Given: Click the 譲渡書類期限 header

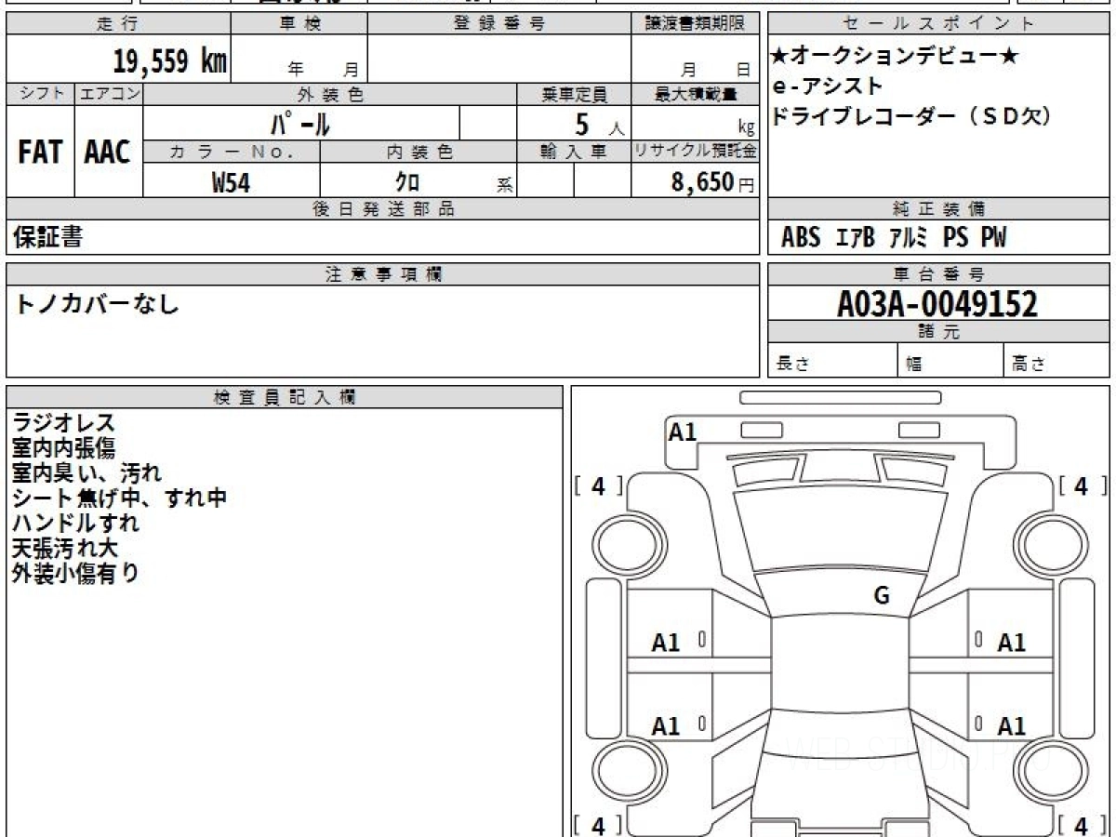Looking at the screenshot, I should click(695, 24).
